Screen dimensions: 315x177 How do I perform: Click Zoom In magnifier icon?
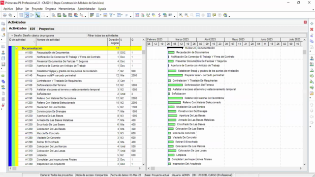tap(181, 15)
